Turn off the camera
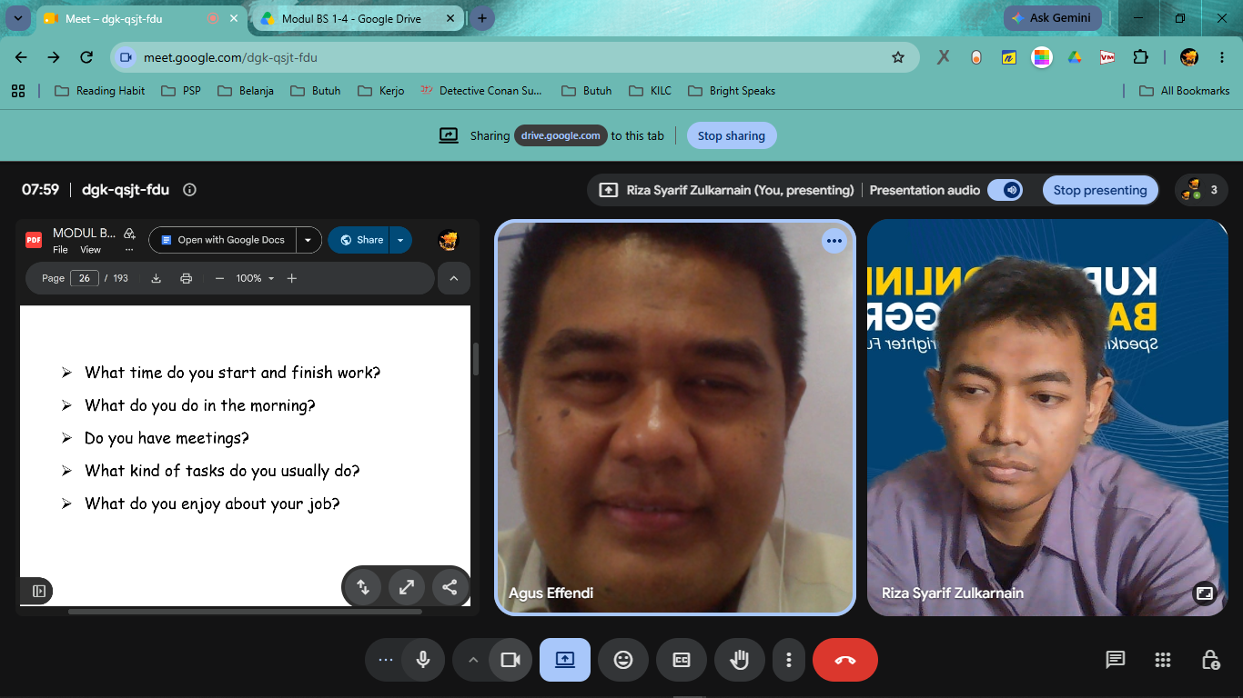Viewport: 1243px width, 698px height. (510, 660)
